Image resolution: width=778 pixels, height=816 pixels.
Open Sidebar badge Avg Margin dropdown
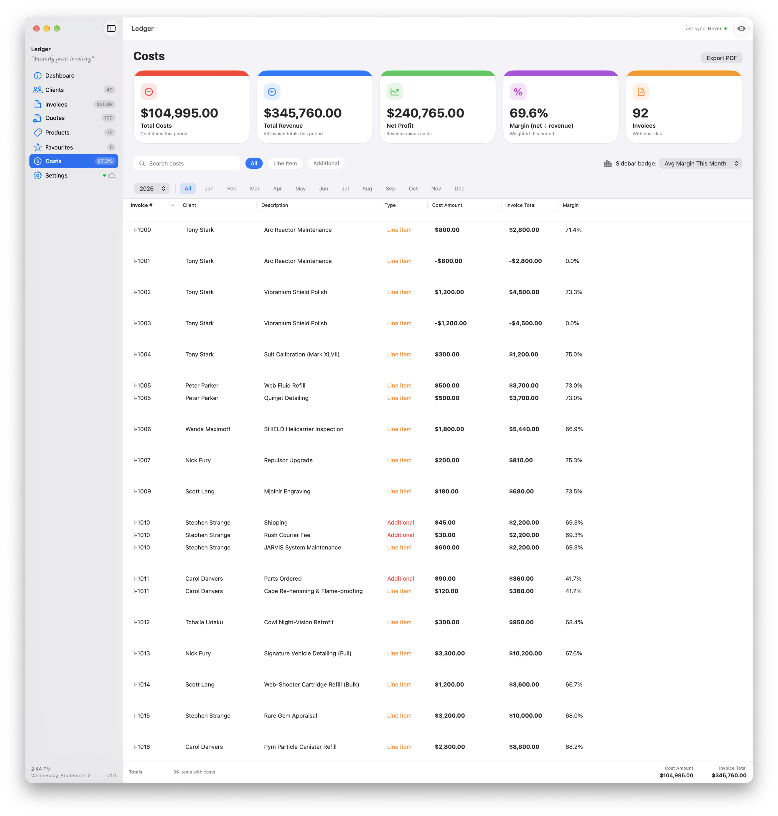point(700,164)
